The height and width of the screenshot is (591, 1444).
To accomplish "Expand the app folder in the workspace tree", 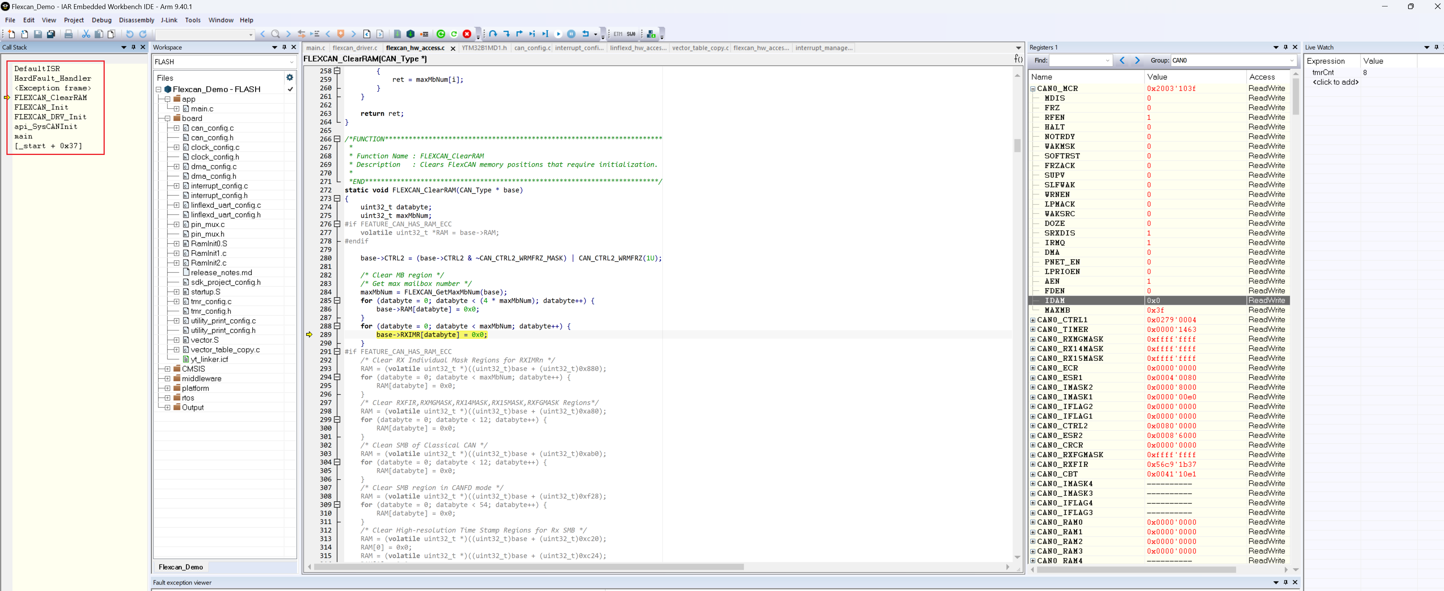I will (x=167, y=99).
